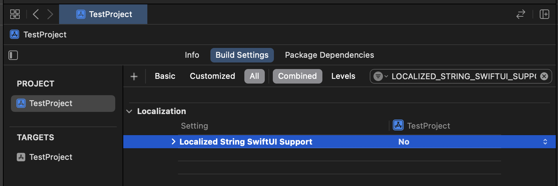
Task: Go forward with right chevron arrow
Action: point(50,15)
